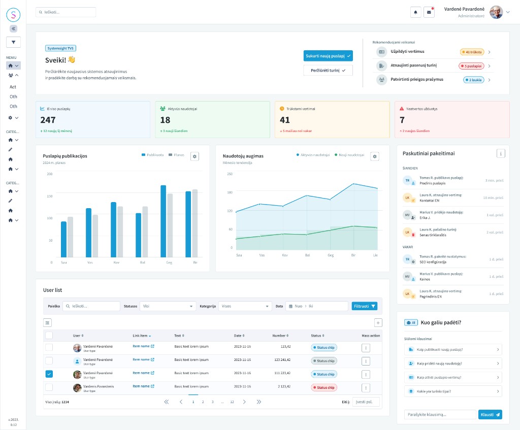
Task: Click info icon in Paskutiniai pakeitimai
Action: tap(501, 153)
